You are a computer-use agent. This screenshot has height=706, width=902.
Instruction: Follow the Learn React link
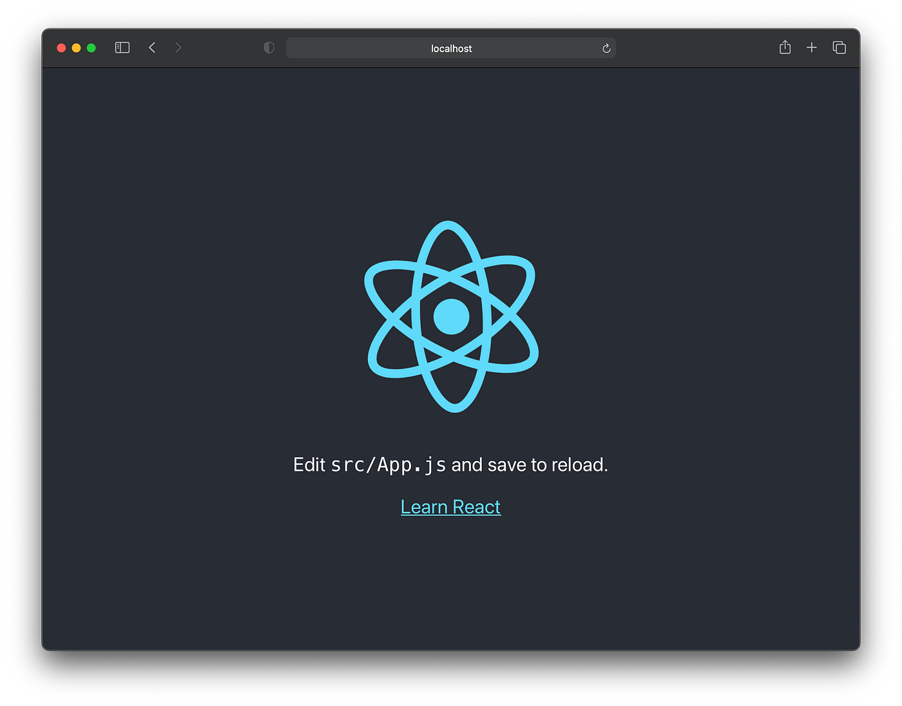(450, 507)
